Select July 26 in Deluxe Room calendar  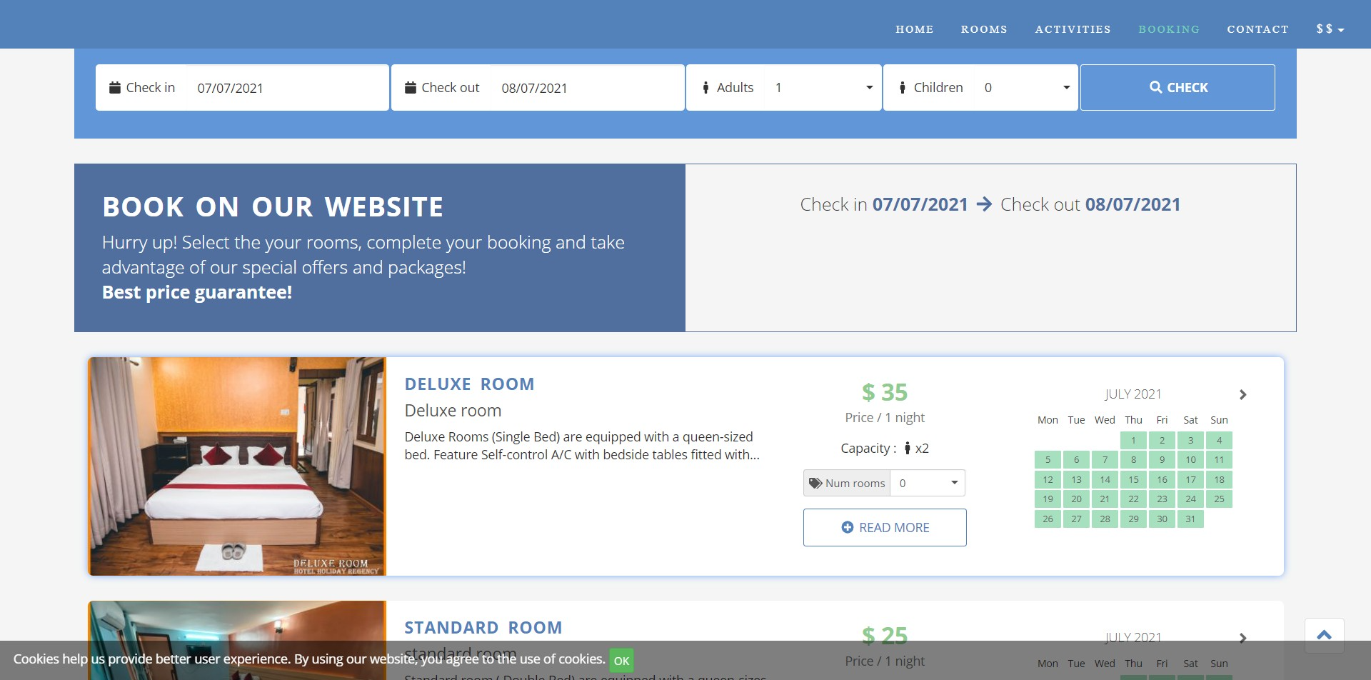[1048, 519]
